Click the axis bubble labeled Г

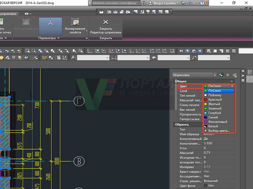(79, 101)
